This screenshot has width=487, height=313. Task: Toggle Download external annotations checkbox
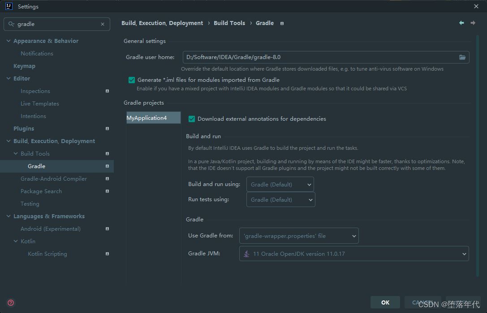tap(192, 119)
